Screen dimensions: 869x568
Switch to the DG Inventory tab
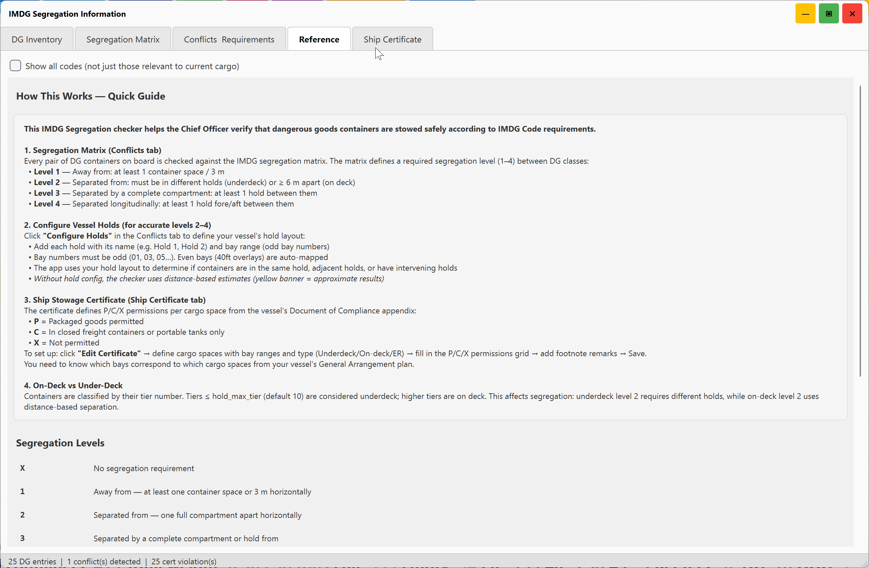pyautogui.click(x=37, y=39)
